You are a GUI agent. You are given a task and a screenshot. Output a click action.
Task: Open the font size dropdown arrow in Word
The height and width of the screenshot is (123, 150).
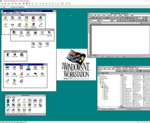coord(117,20)
